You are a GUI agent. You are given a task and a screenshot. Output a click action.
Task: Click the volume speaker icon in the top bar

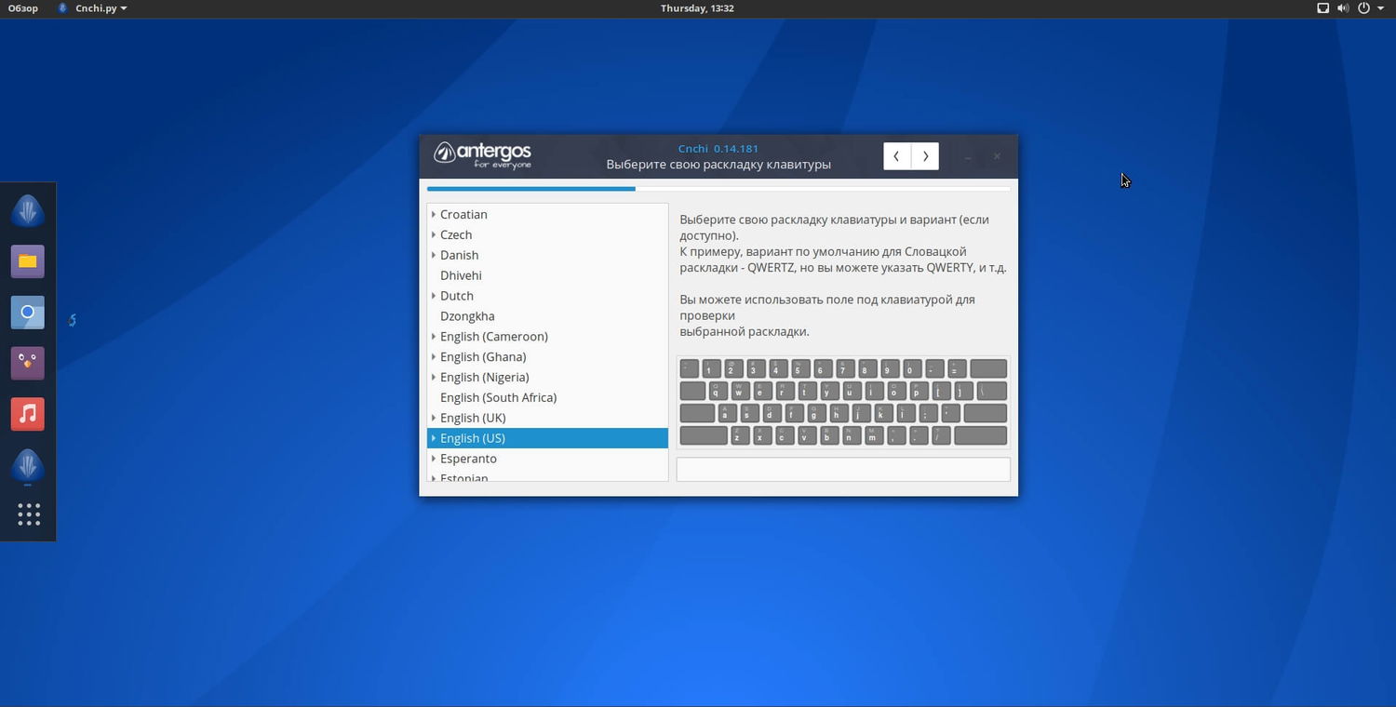(1343, 8)
